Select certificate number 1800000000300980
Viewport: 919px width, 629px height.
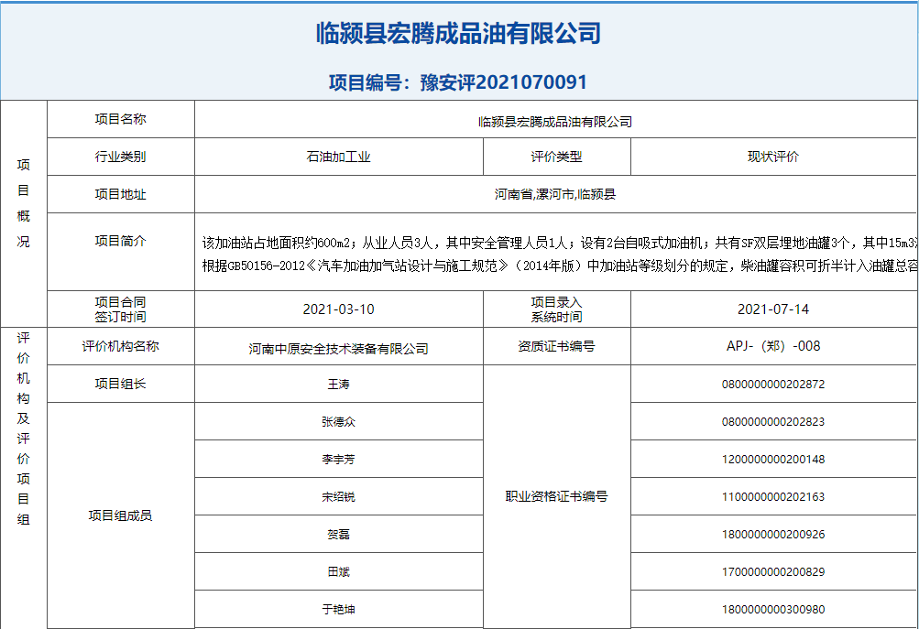tap(772, 609)
